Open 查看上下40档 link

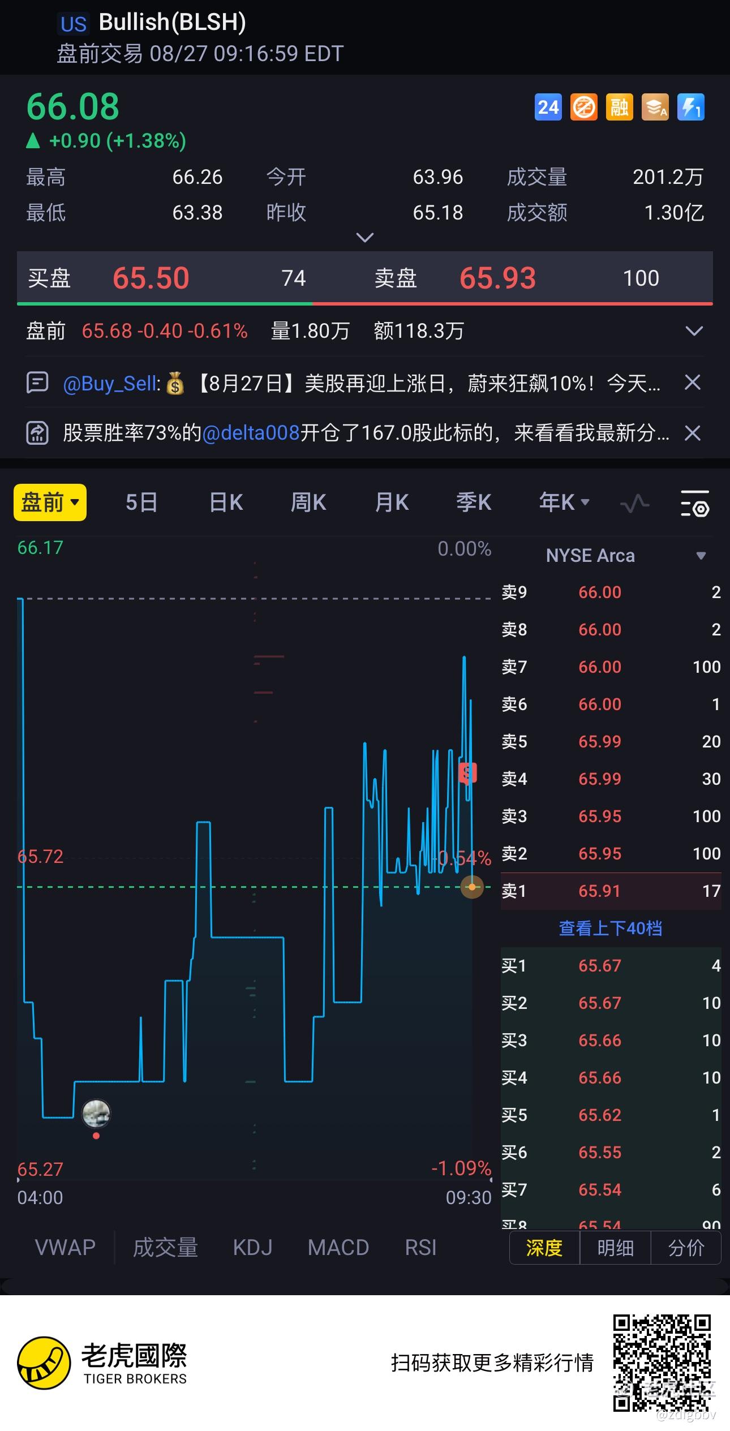pyautogui.click(x=610, y=928)
